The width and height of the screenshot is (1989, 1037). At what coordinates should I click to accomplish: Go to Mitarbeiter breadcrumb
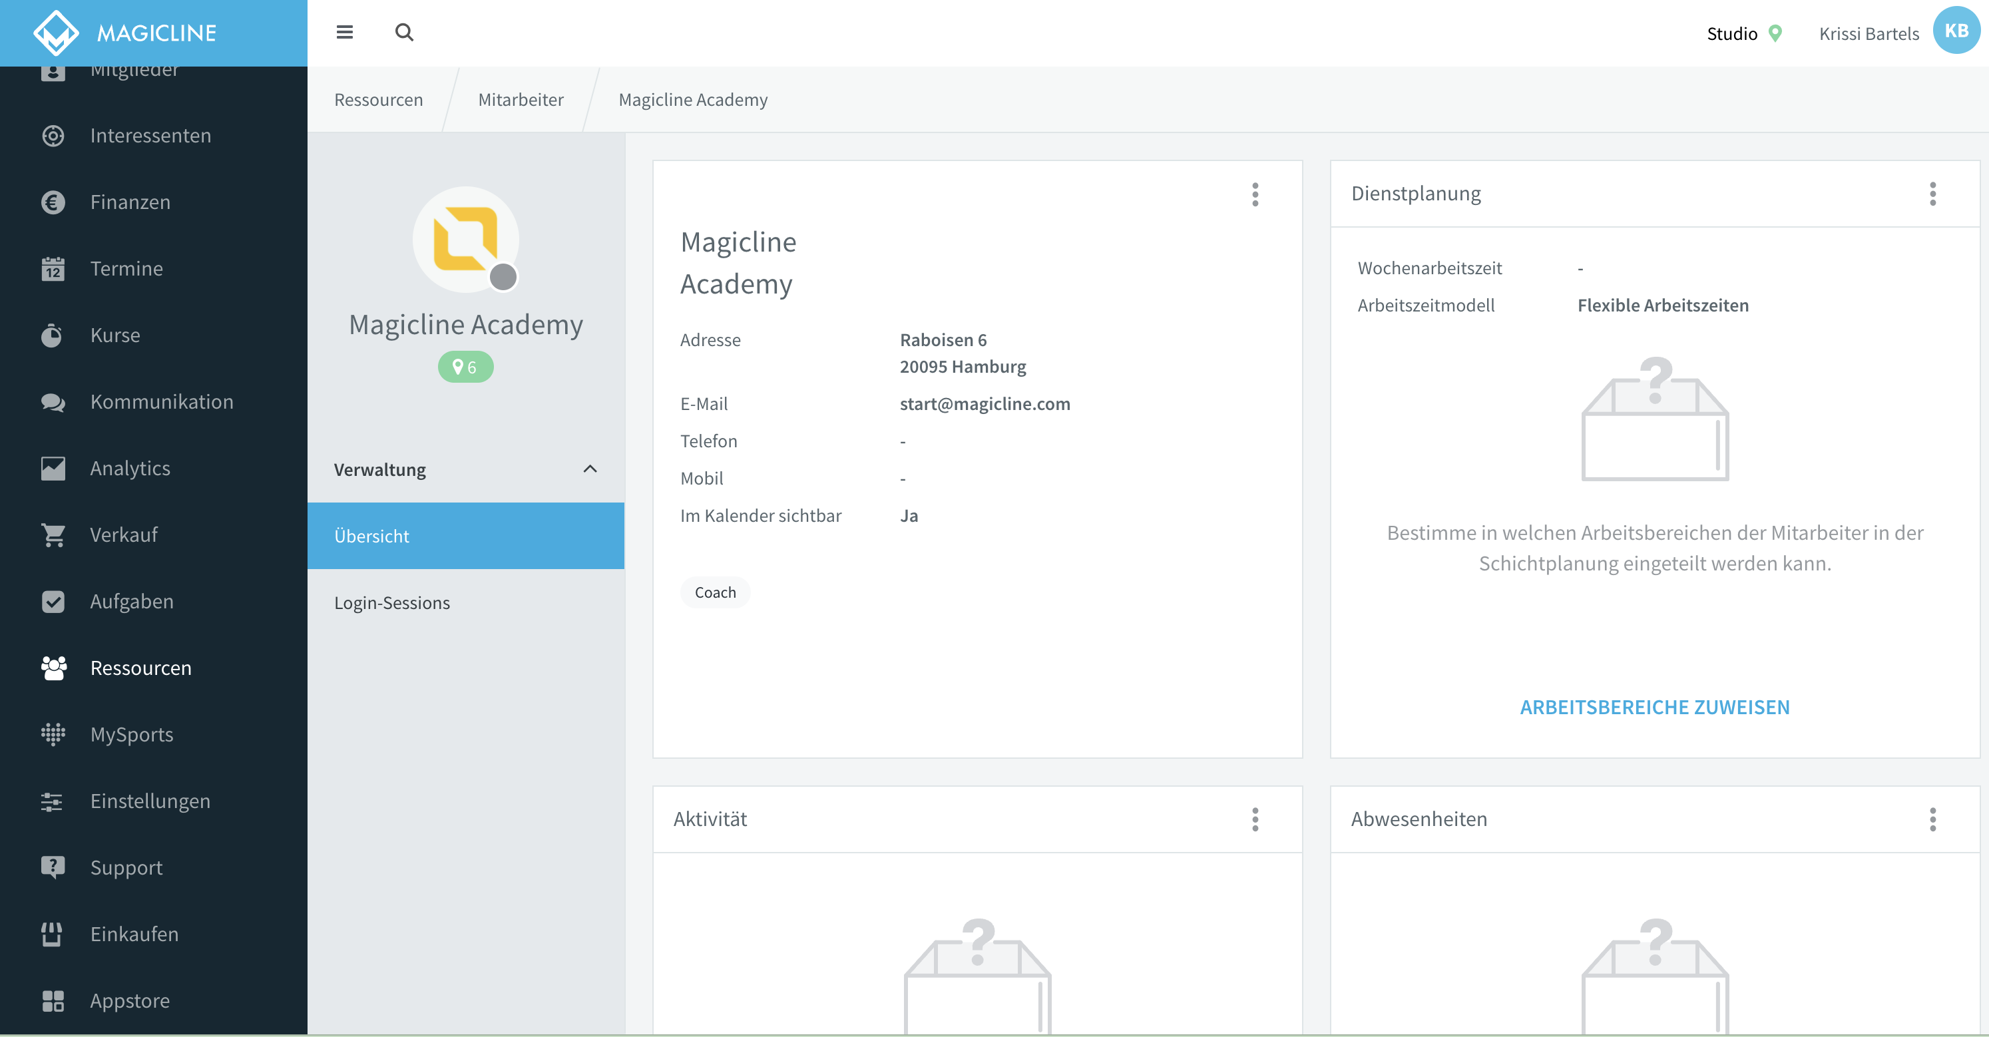(521, 100)
